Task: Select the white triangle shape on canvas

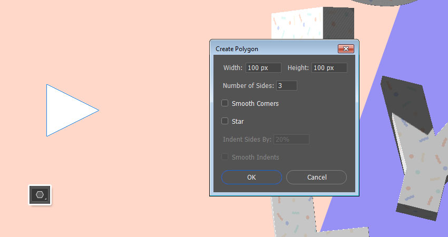Action: pyautogui.click(x=66, y=110)
